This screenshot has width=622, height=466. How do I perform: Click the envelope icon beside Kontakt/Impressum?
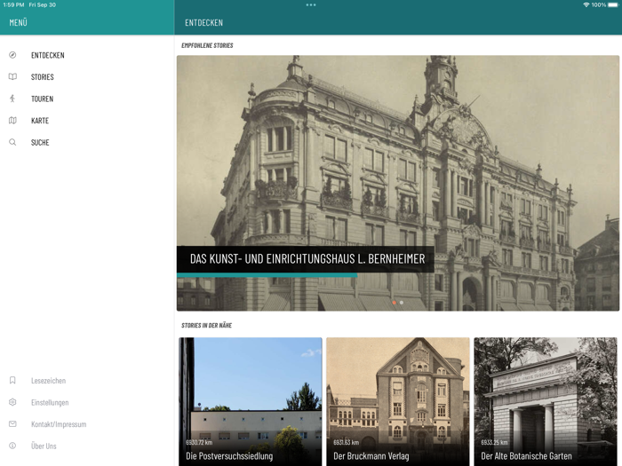(12, 423)
